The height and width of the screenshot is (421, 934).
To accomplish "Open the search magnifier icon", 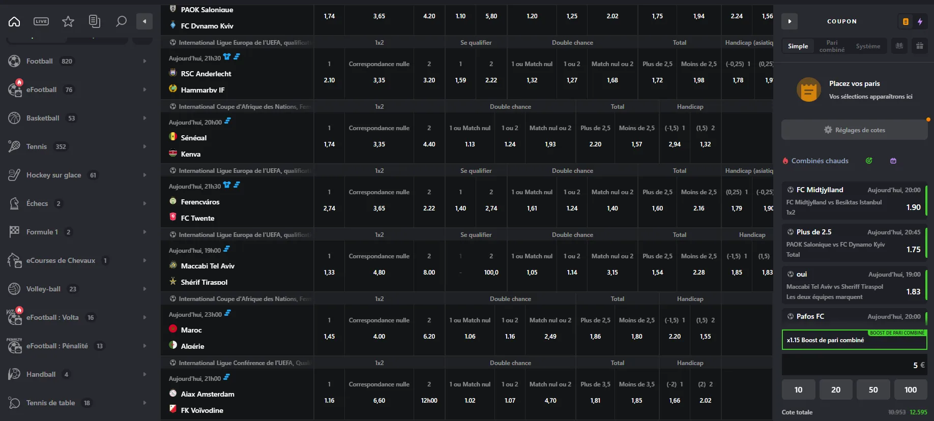I will click(121, 21).
